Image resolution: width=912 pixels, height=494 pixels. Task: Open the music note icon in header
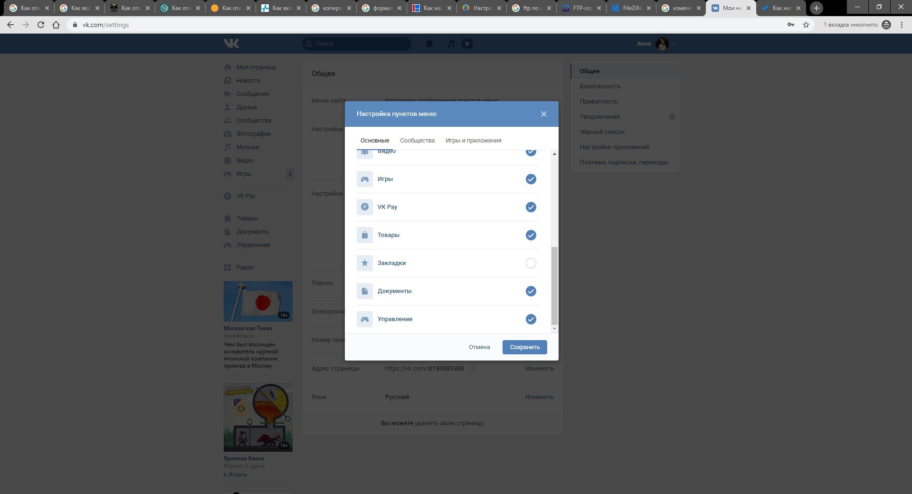tap(451, 44)
